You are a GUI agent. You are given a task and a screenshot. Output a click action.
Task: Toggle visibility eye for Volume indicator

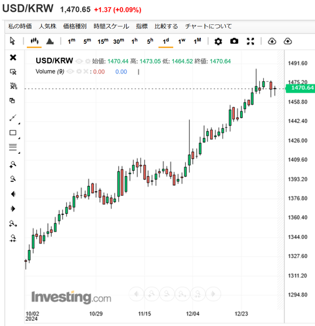pos(70,71)
